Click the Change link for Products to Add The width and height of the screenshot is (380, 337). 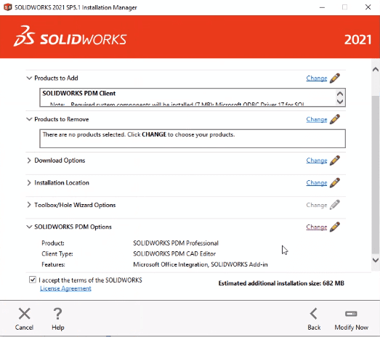point(317,78)
